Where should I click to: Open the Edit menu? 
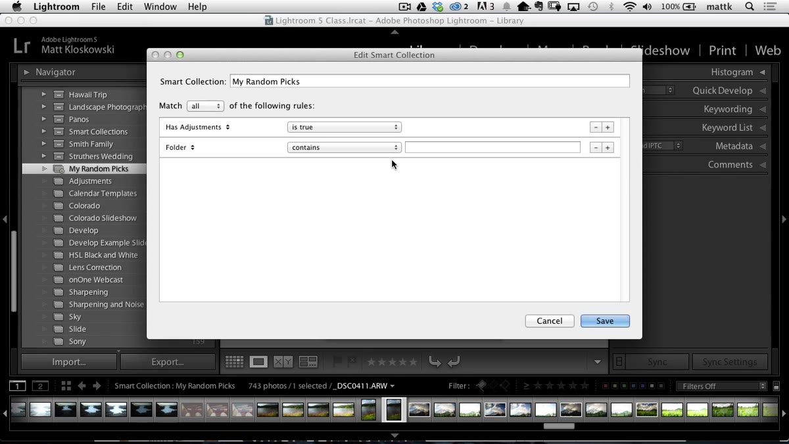[125, 7]
